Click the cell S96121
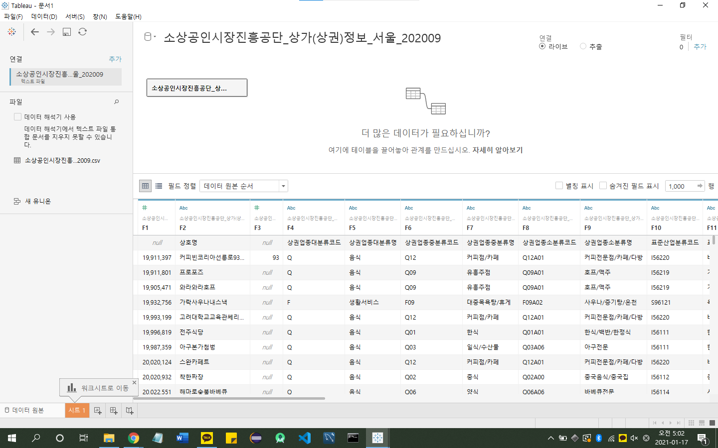 (x=675, y=302)
